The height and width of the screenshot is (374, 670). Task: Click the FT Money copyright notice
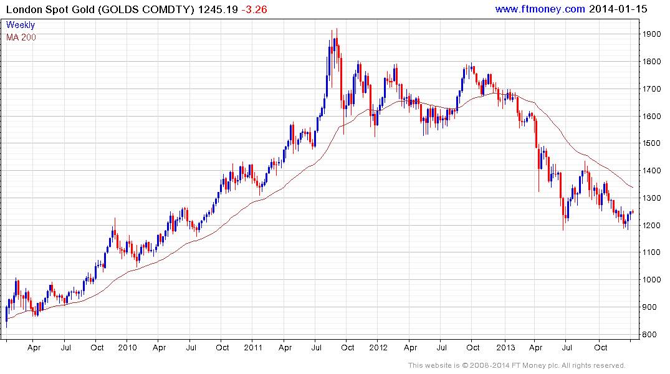click(x=517, y=365)
